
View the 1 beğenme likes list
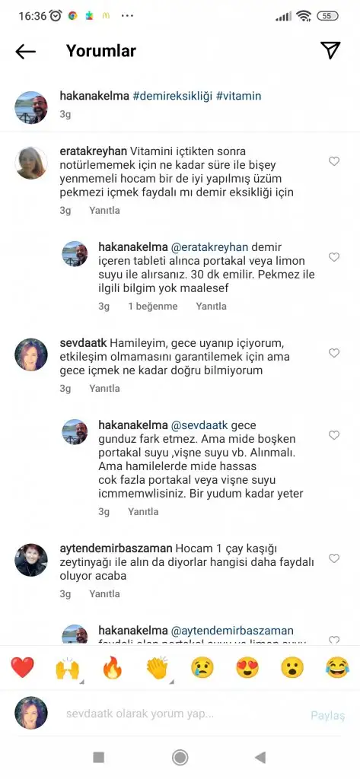153,306
